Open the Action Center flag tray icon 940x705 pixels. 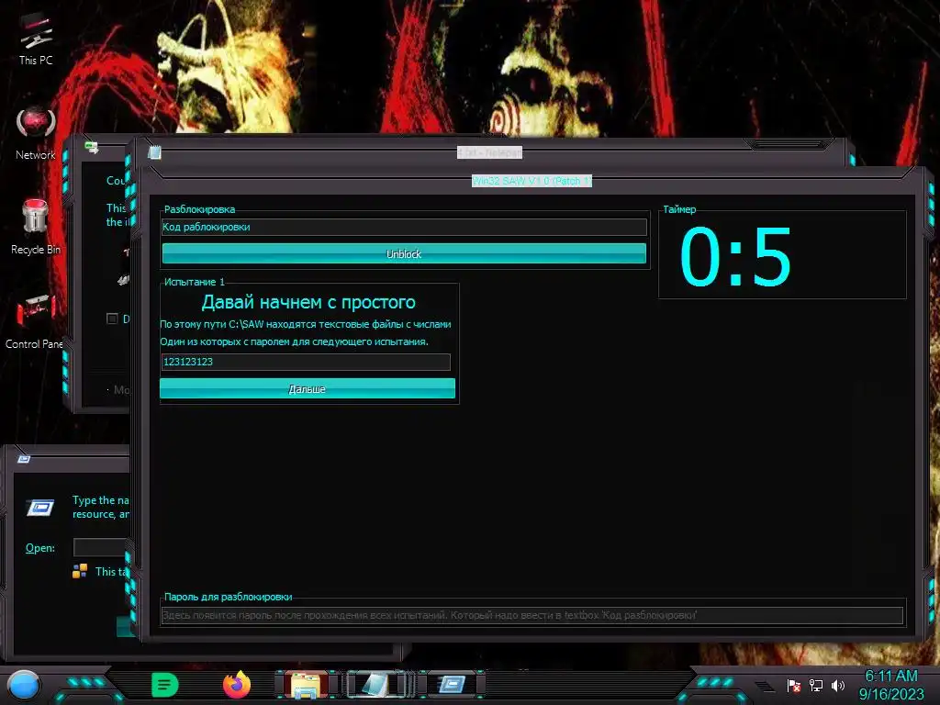click(794, 685)
